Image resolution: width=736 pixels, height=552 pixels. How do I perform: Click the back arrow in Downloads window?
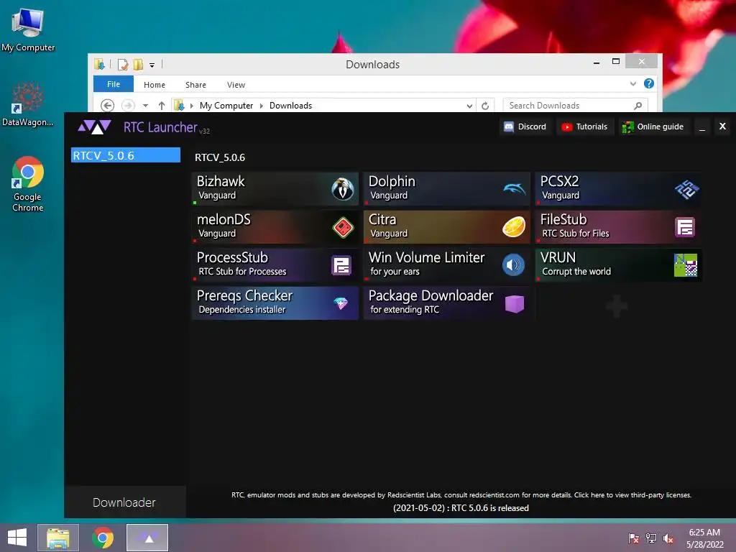[108, 106]
